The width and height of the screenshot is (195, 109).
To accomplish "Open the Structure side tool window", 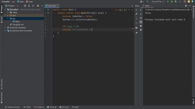I will (x=2, y=84).
